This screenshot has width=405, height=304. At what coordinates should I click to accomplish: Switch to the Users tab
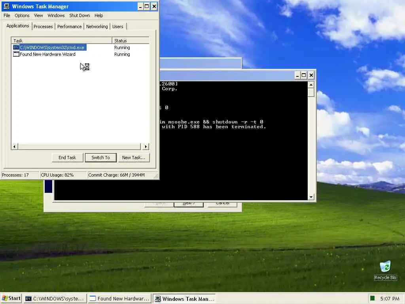point(118,27)
